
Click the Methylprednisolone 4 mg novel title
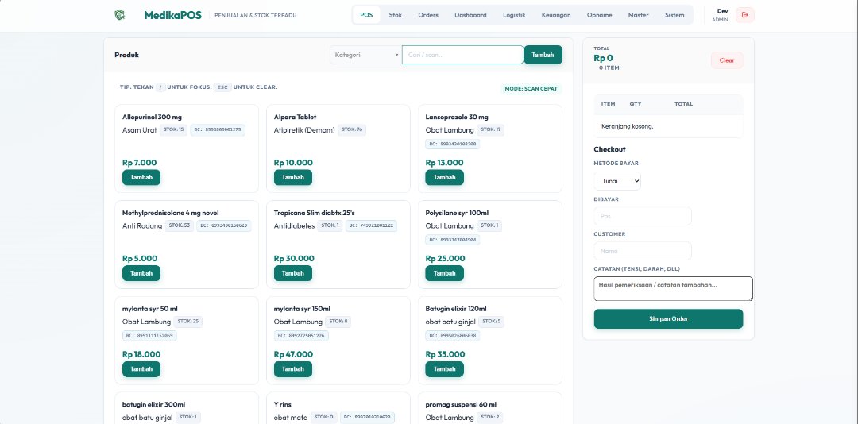point(171,213)
